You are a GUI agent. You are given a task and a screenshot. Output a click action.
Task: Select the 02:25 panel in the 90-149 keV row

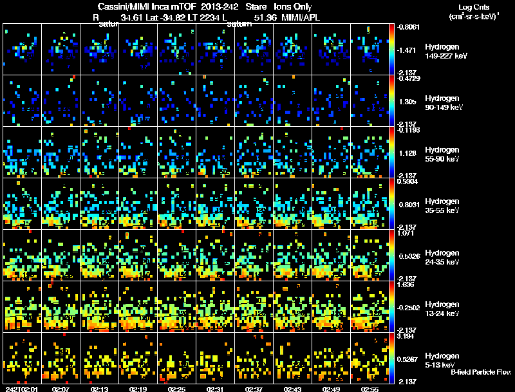176,100
